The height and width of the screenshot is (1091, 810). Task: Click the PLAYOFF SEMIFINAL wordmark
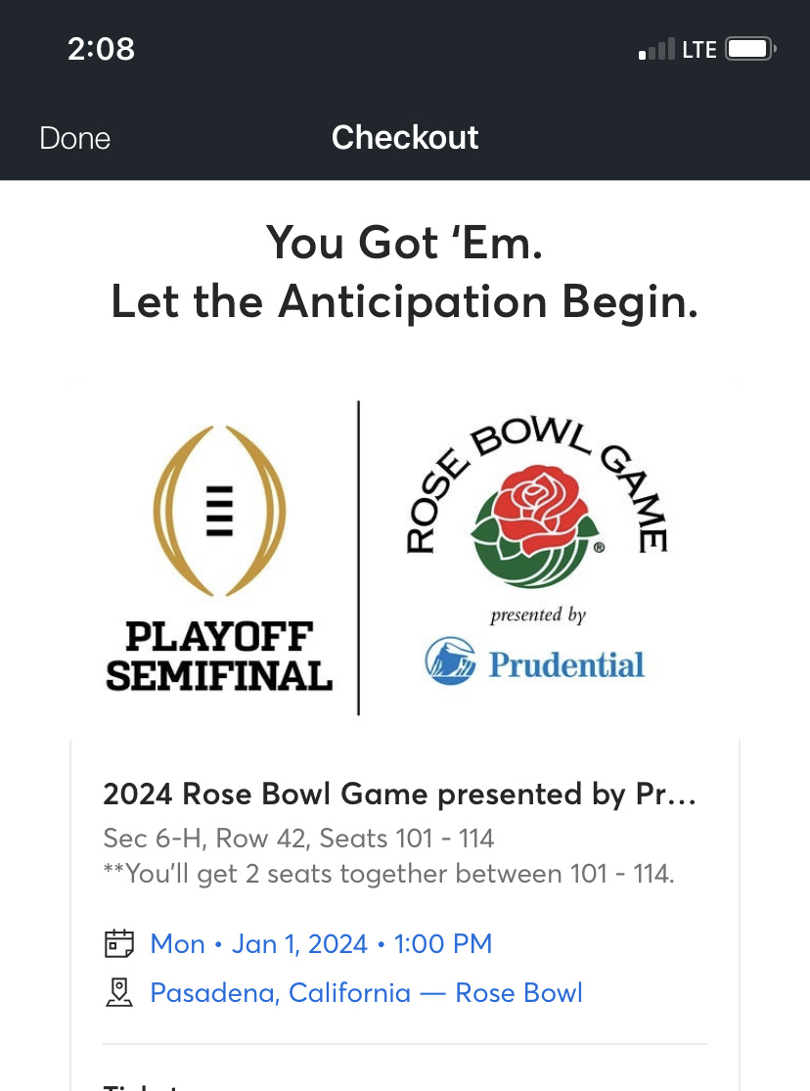coord(220,658)
